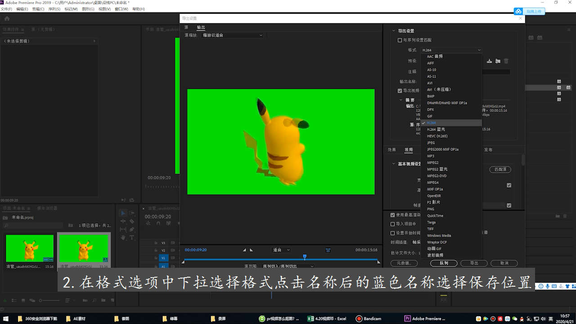Click the 队列 queue button
576x324 pixels.
444,263
